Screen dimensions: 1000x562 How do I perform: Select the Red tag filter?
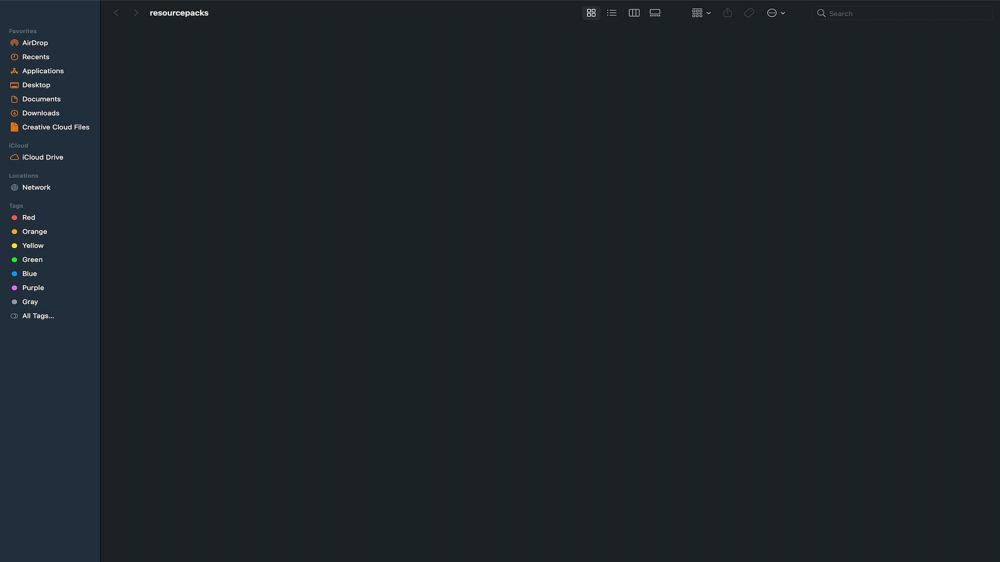click(x=28, y=218)
